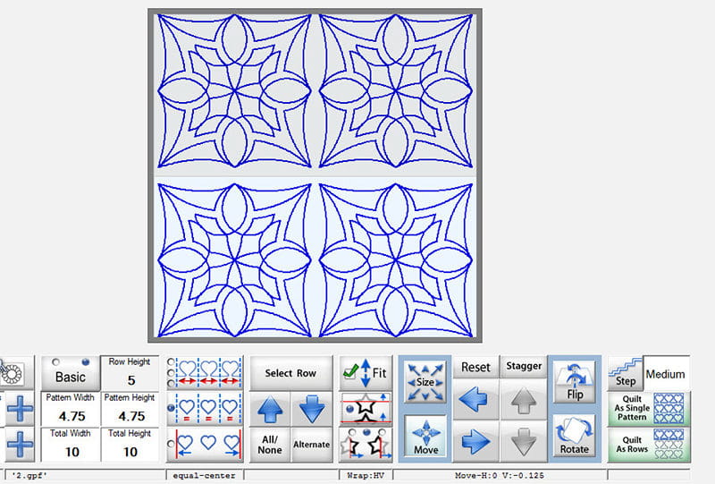This screenshot has width=715, height=484.
Task: Rotate the pattern with Rotate icon
Action: coord(574,436)
